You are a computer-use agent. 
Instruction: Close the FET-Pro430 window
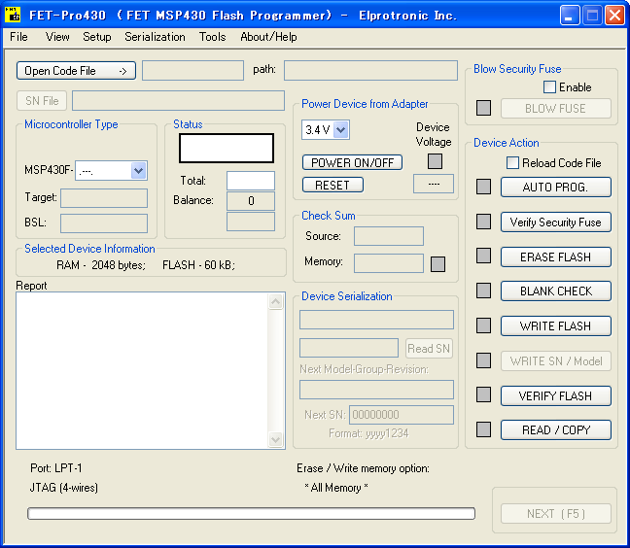[x=614, y=16]
